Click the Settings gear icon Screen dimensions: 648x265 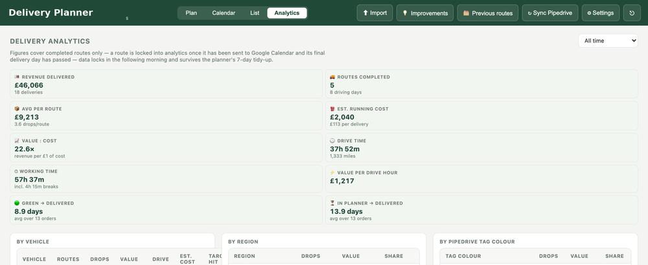point(589,13)
